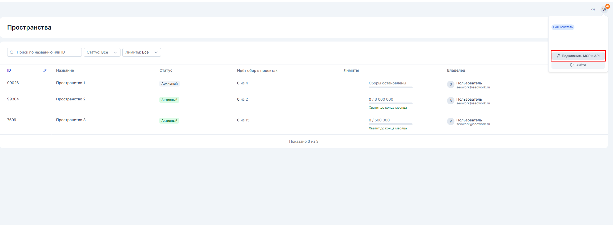This screenshot has height=225, width=613.
Task: Click avatar V of Пространство 3 owner
Action: coord(450,121)
